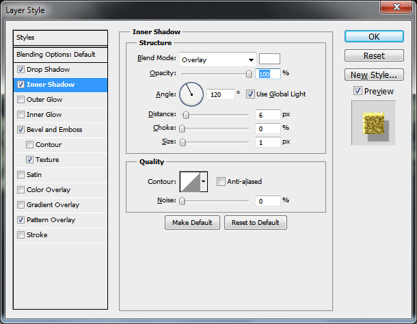The height and width of the screenshot is (324, 417).
Task: Enable the Satin checkbox
Action: pos(21,175)
